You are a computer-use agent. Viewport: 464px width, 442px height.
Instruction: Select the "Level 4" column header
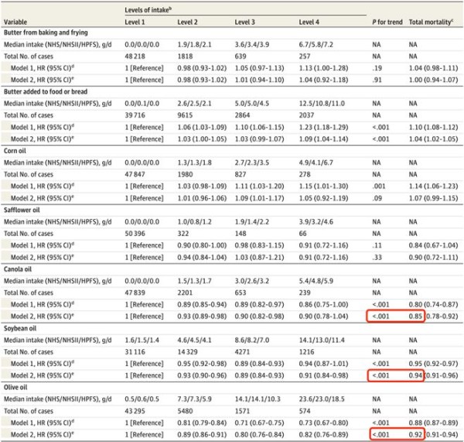point(309,22)
